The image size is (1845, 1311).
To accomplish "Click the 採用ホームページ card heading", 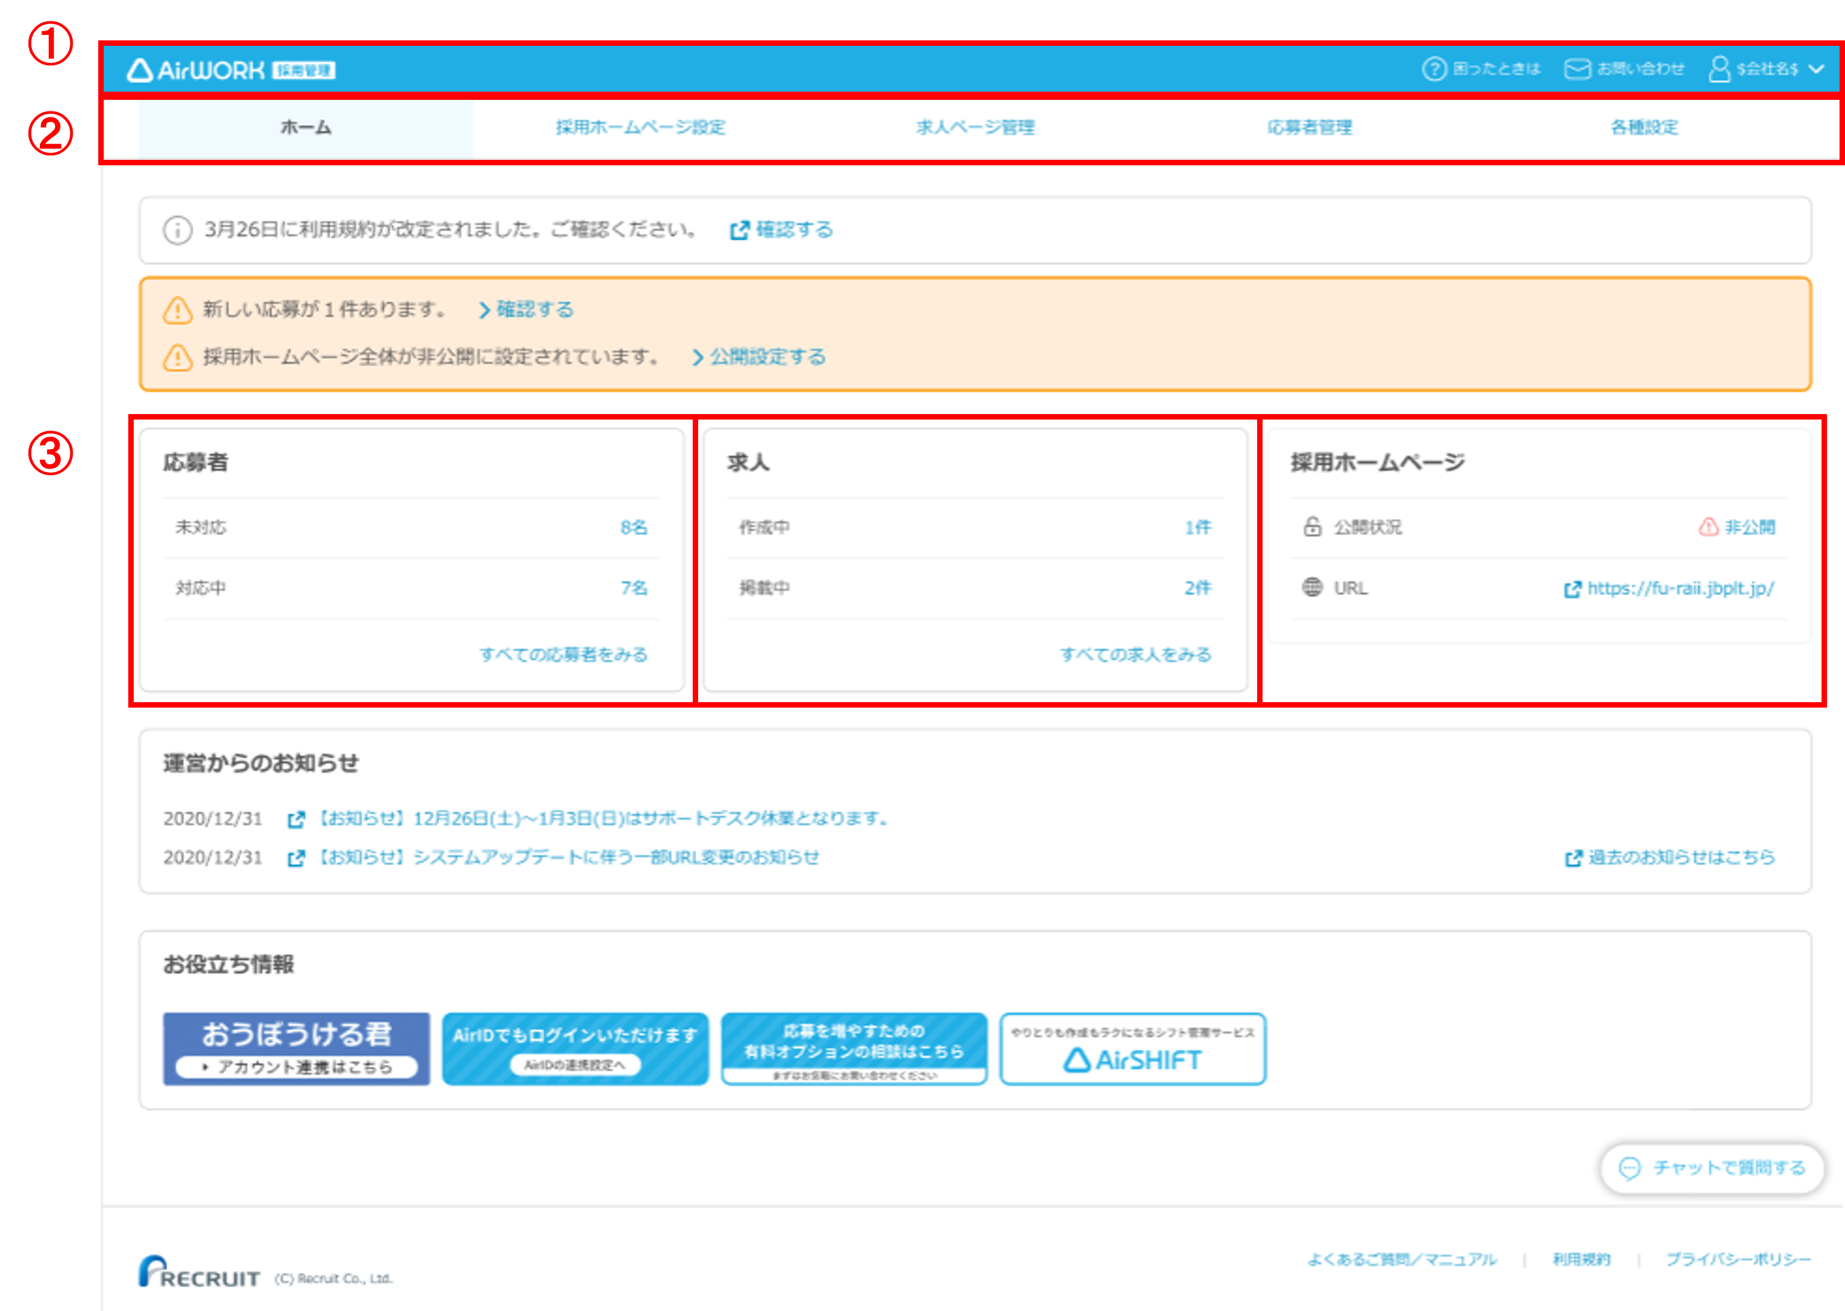I will pyautogui.click(x=1377, y=463).
